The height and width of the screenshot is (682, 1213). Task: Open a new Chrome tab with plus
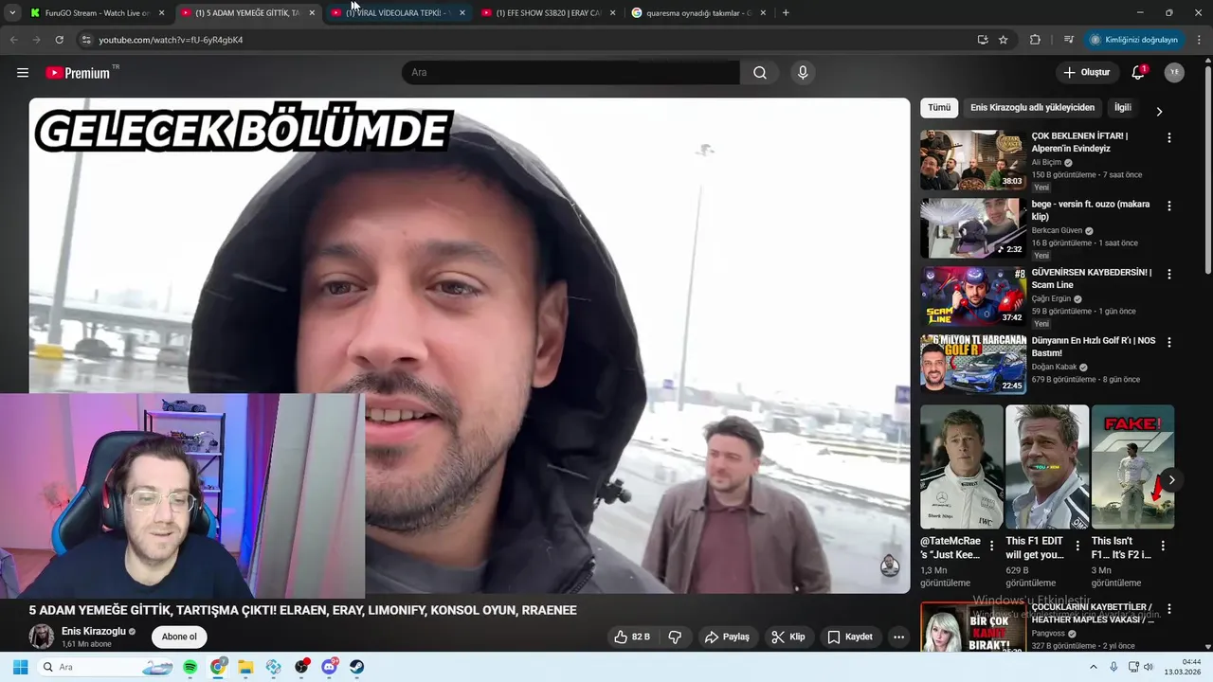coord(786,12)
